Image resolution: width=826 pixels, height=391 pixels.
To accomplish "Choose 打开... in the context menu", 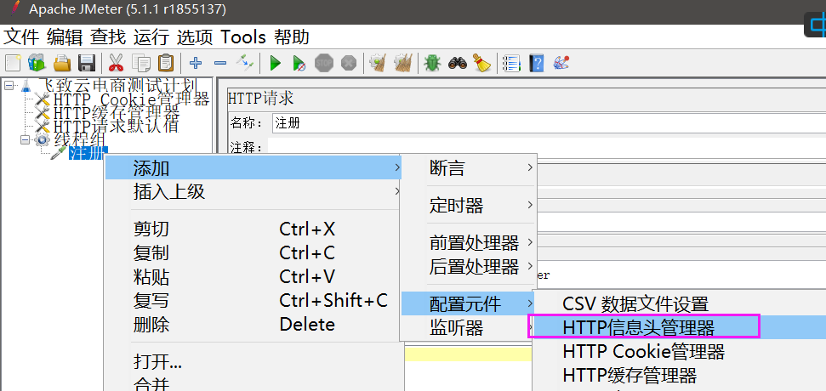I will [253, 362].
